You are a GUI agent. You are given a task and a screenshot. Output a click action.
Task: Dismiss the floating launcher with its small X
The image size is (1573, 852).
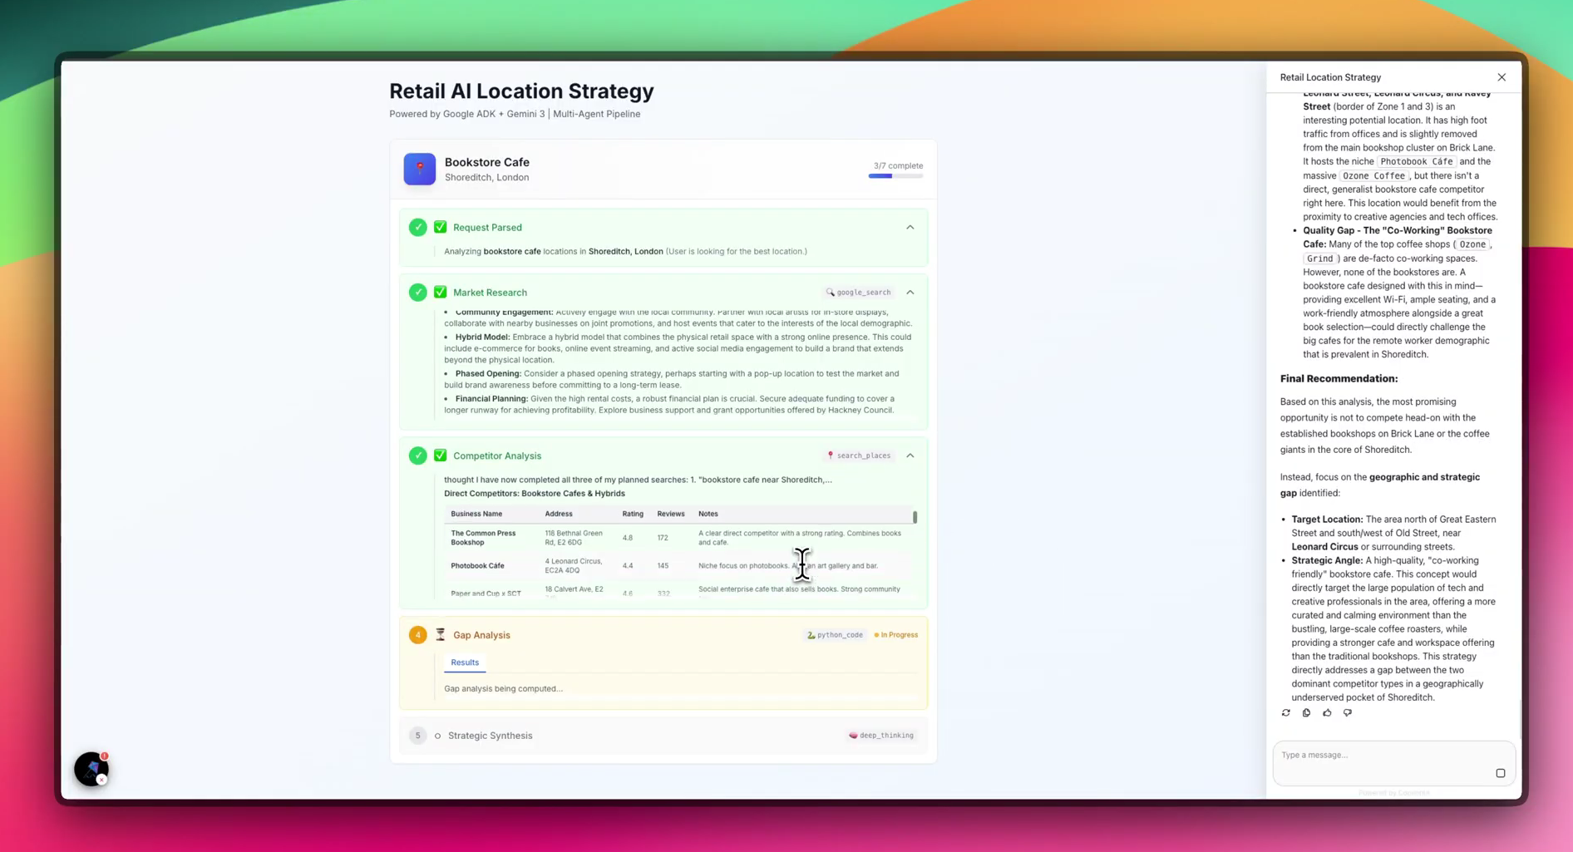[x=101, y=780]
